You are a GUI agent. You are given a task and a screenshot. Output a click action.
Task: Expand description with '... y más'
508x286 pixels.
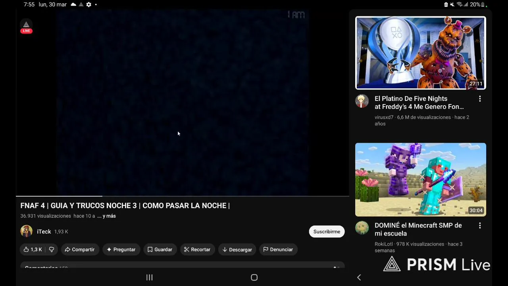tap(106, 216)
